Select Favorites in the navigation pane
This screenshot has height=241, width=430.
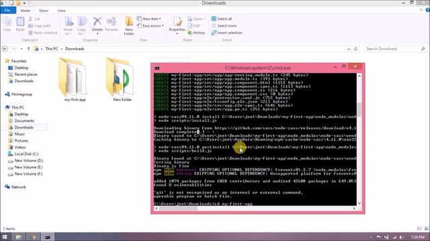click(19, 61)
